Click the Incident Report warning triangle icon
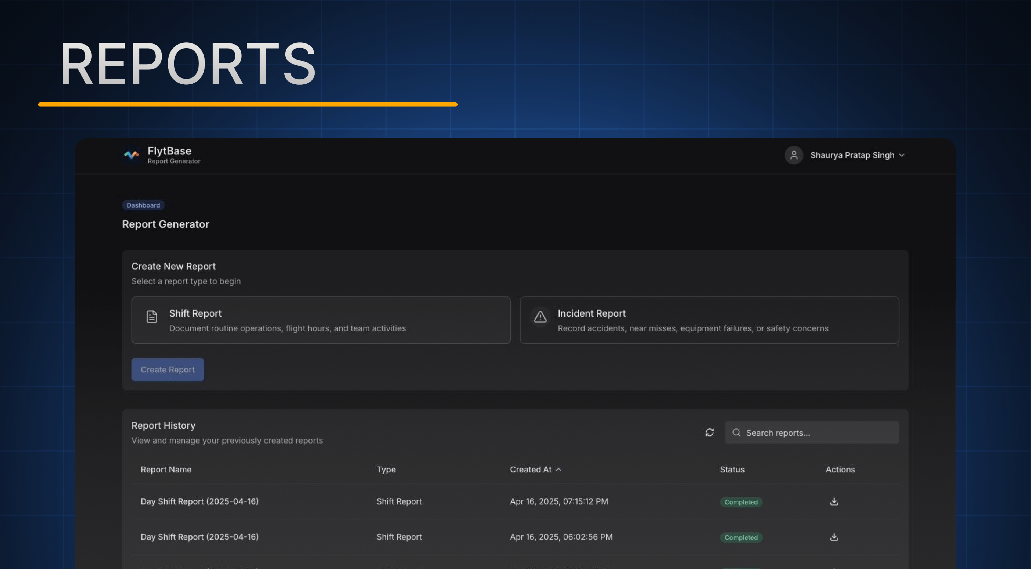This screenshot has width=1031, height=569. (x=540, y=317)
